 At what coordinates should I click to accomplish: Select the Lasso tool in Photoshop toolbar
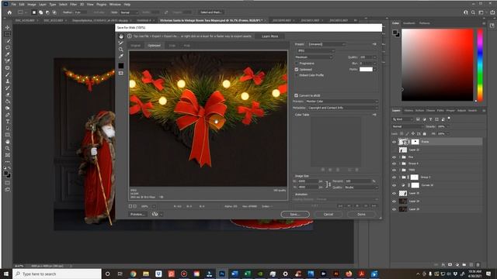8,48
